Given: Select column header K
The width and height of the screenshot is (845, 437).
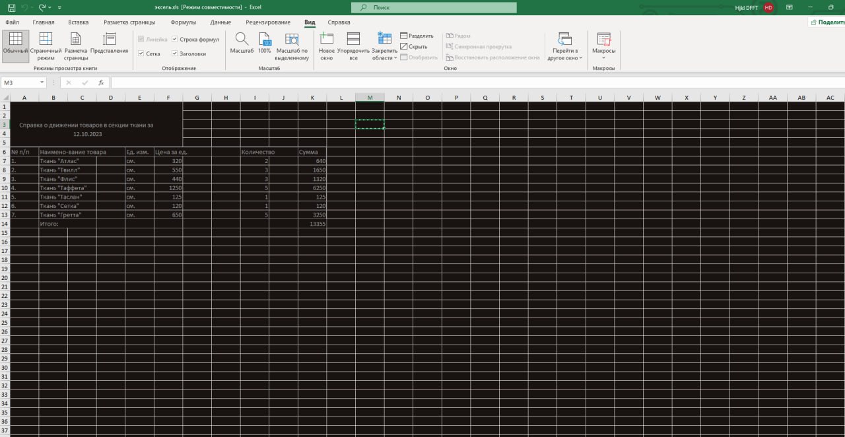Looking at the screenshot, I should (x=312, y=98).
